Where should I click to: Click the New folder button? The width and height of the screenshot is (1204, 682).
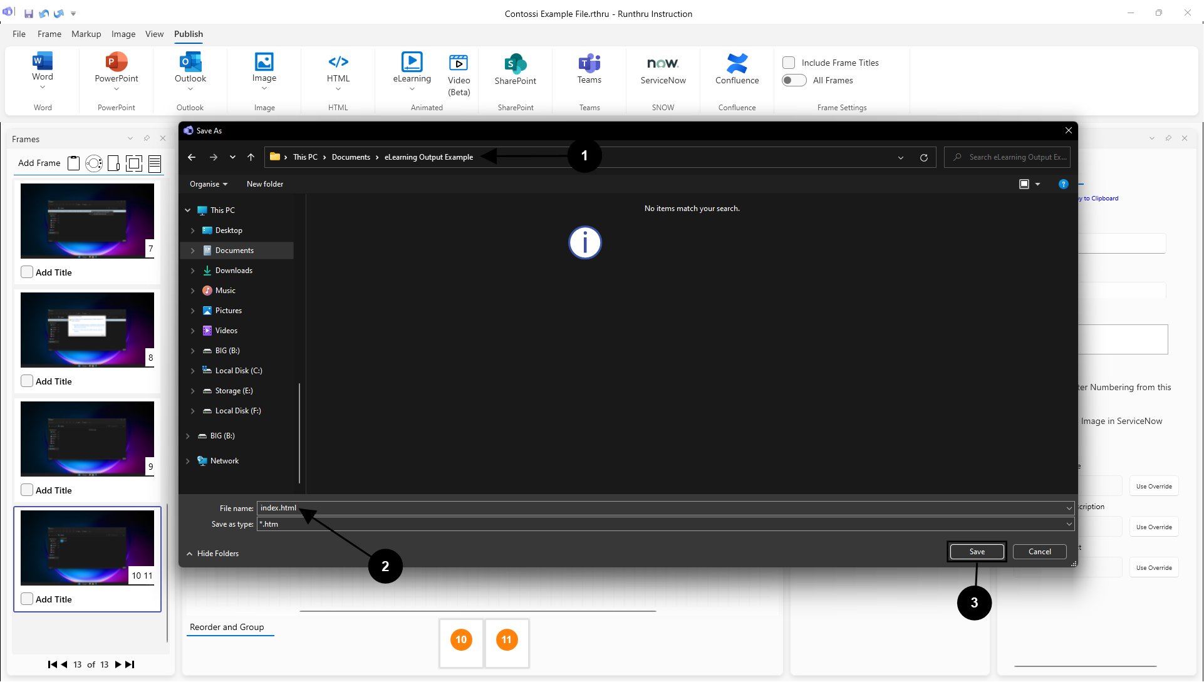point(264,184)
